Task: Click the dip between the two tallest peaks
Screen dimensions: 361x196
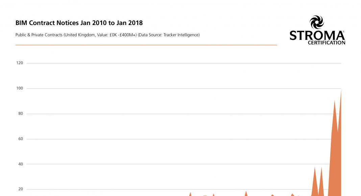Action: pyautogui.click(x=338, y=132)
